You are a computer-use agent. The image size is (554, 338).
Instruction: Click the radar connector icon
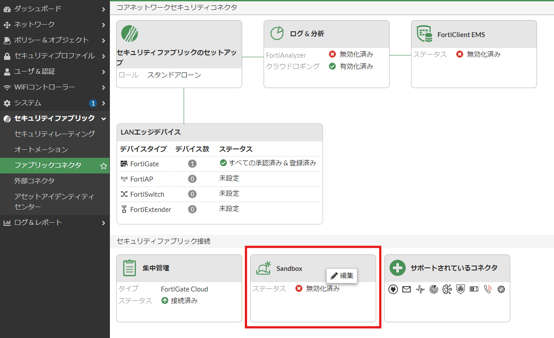[433, 289]
